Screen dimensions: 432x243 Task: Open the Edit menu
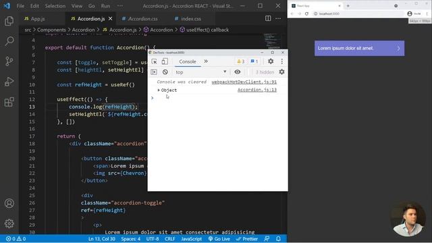pos(34,6)
